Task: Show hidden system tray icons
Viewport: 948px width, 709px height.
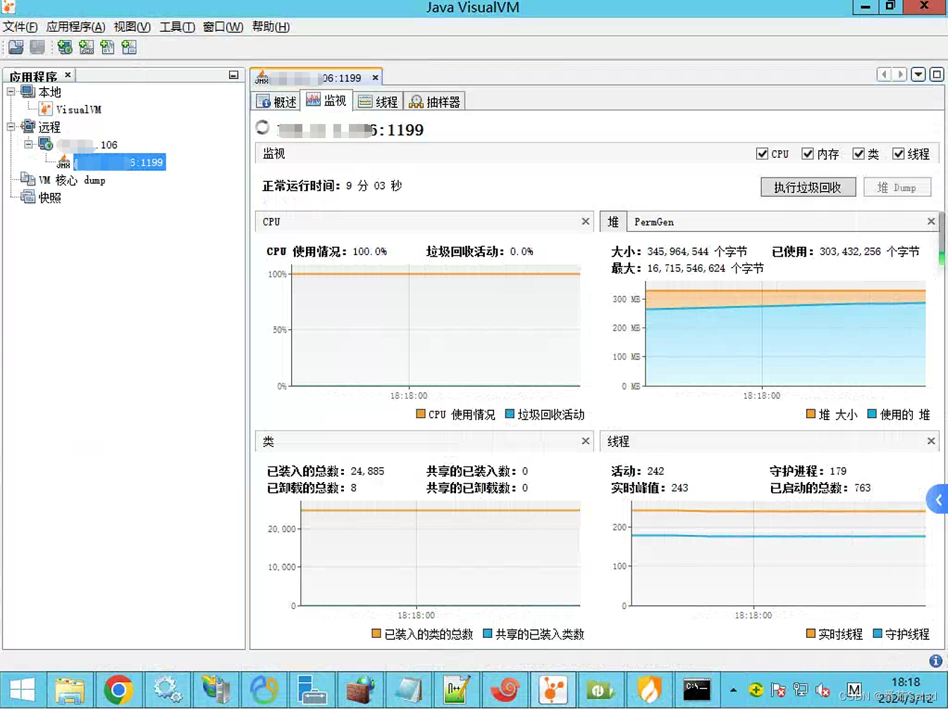Action: click(733, 690)
